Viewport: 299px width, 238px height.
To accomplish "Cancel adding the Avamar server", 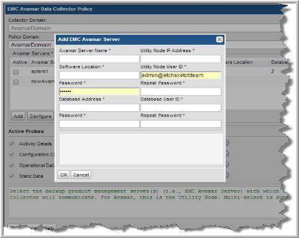I will 81,175.
